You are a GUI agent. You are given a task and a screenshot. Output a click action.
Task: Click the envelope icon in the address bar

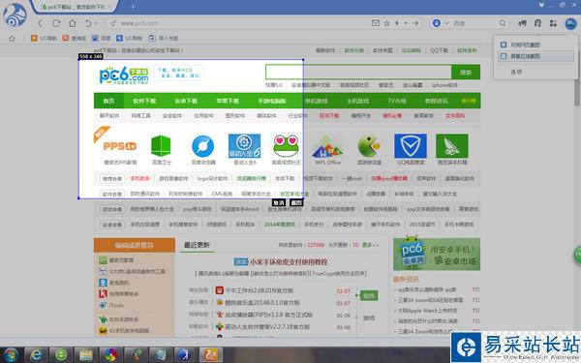coord(376,23)
